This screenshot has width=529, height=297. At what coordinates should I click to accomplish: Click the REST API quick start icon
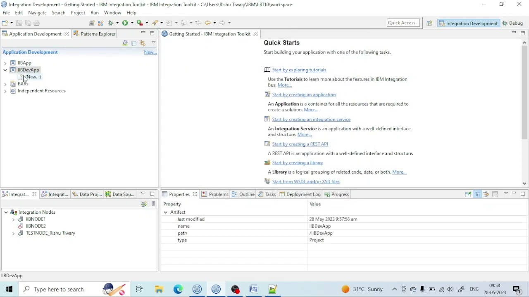click(267, 144)
